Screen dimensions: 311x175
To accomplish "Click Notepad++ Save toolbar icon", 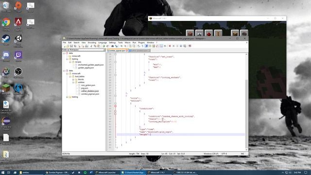I will click(x=71, y=46).
